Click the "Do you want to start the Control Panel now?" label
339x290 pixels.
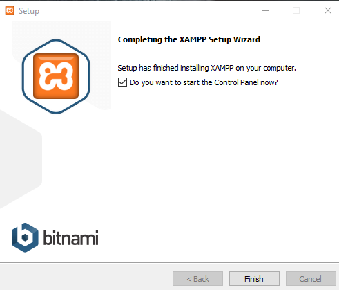tap(204, 82)
